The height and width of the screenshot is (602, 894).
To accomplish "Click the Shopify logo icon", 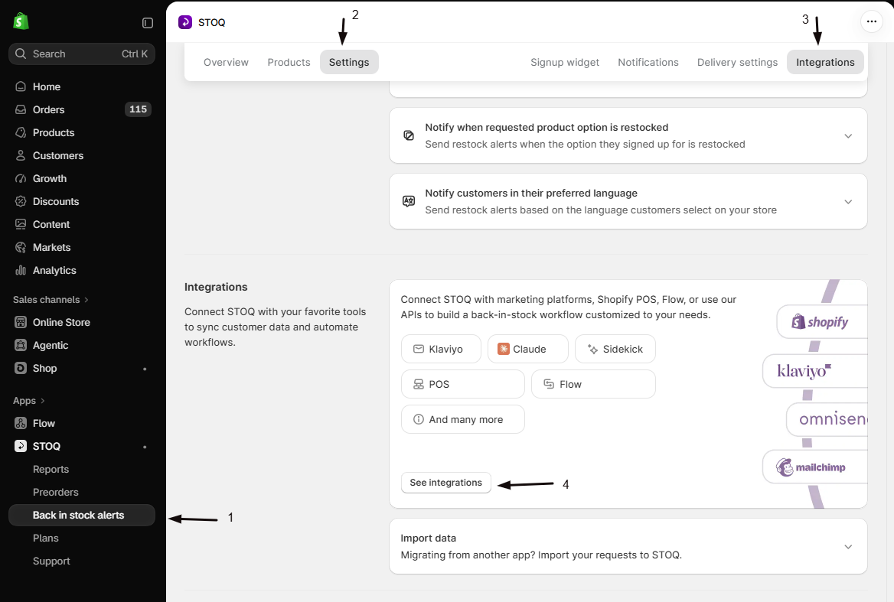I will click(x=21, y=21).
